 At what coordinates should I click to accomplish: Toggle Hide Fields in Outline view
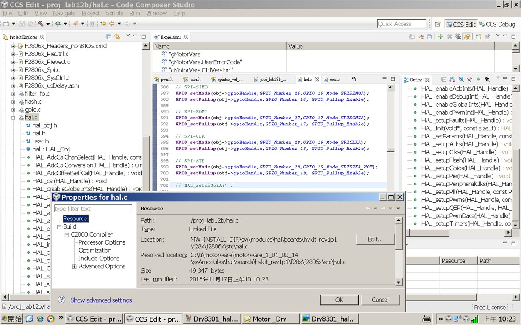[461, 79]
